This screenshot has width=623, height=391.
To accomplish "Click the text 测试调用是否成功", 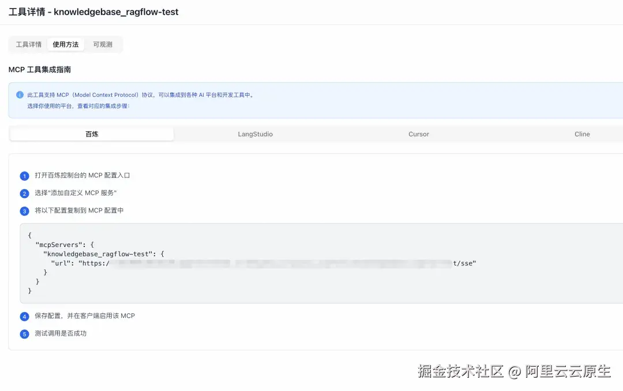I will coord(61,333).
